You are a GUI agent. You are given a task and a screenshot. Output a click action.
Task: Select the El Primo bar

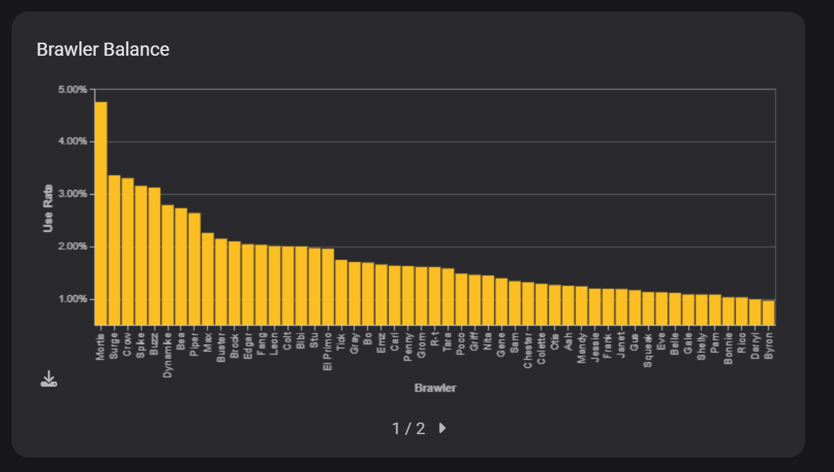click(x=328, y=287)
